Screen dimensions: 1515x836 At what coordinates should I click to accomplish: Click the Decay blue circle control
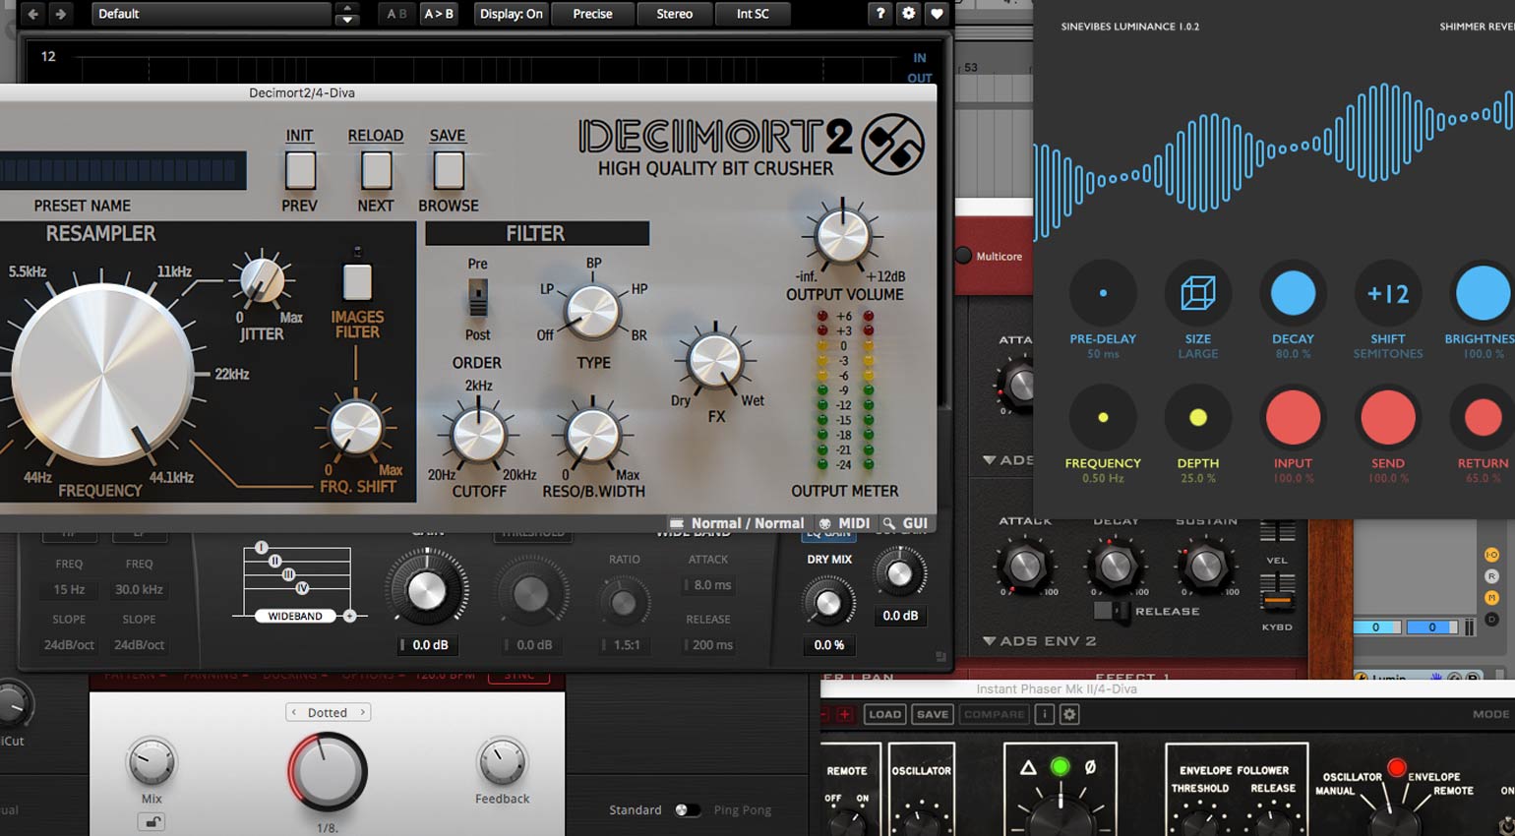[1293, 293]
